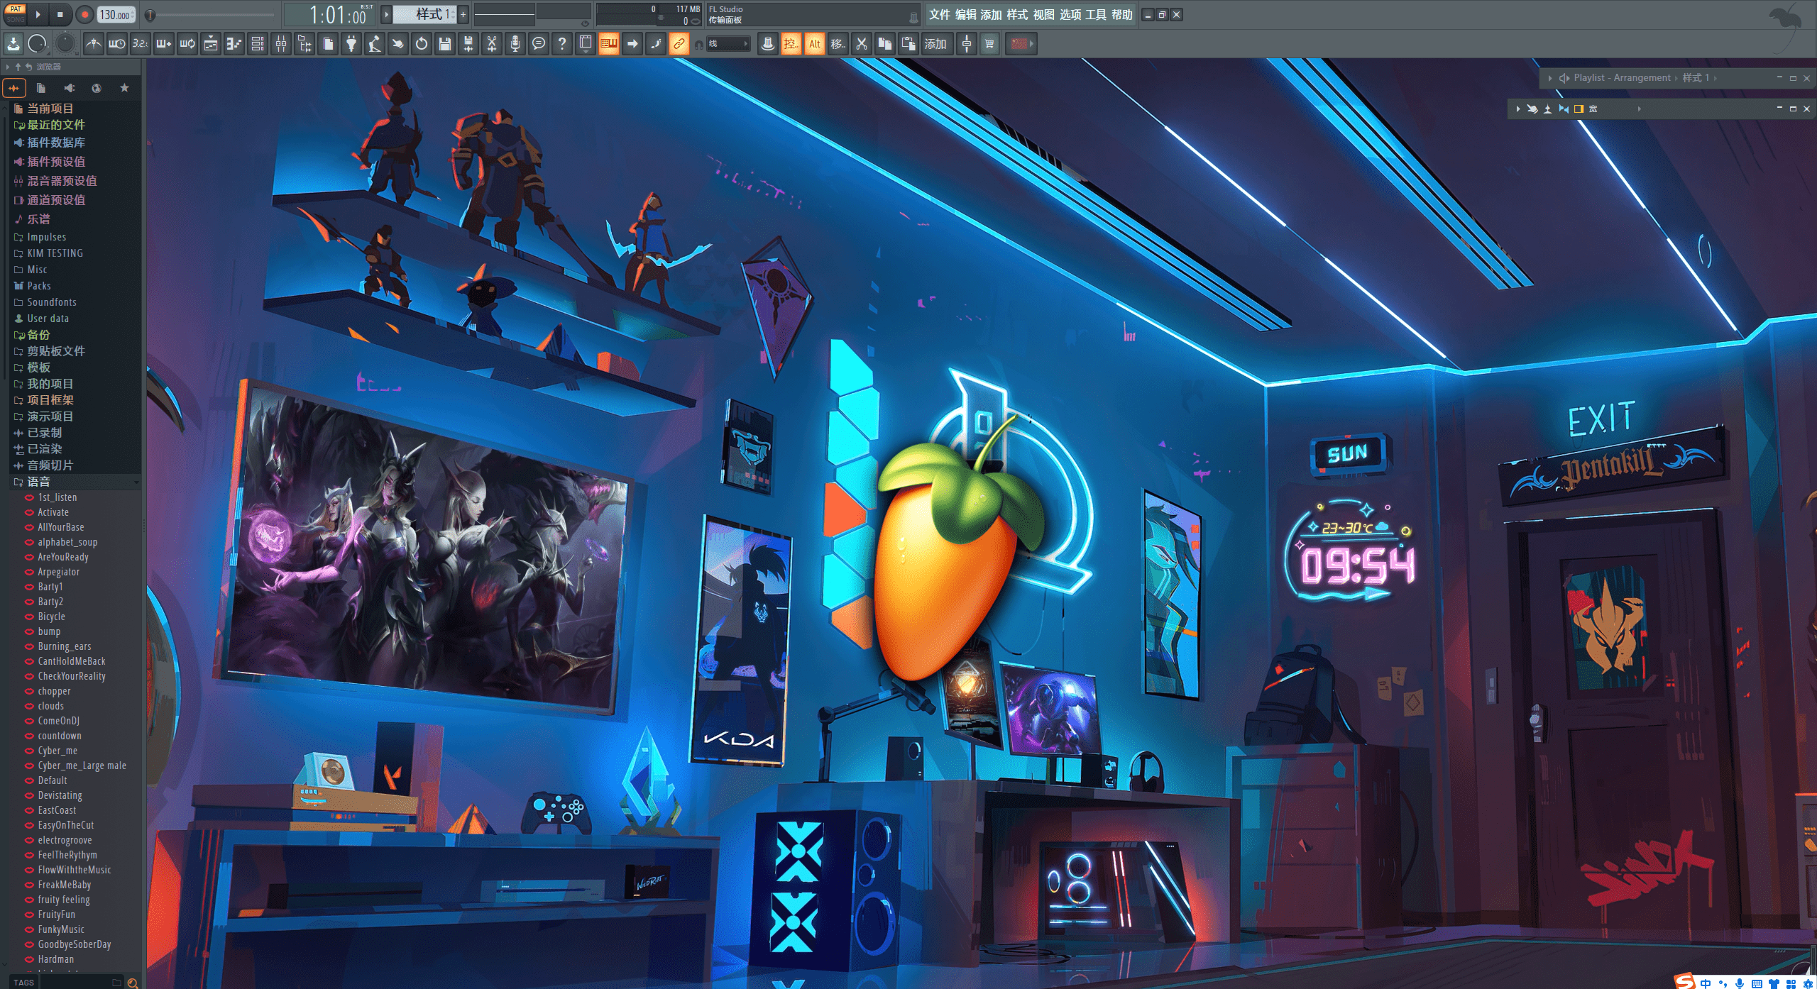The image size is (1817, 989).
Task: Open the 编辑 menu
Action: [x=965, y=14]
